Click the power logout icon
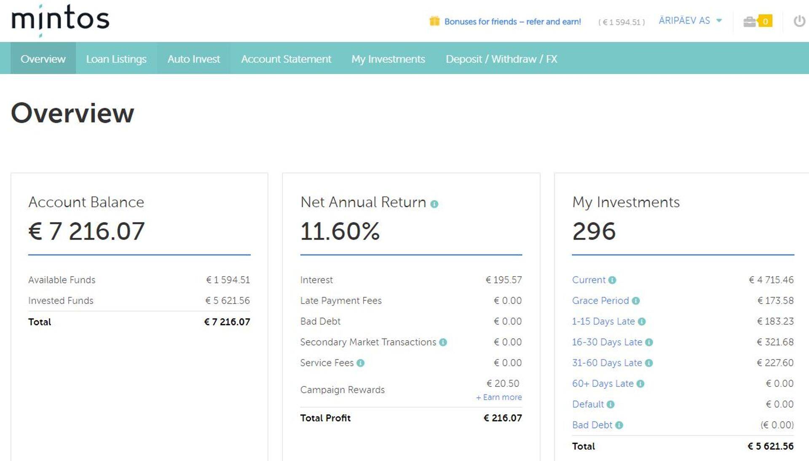809x461 pixels. 799,21
